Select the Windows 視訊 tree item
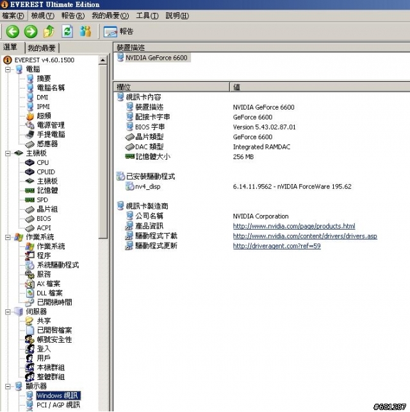 tap(58, 396)
